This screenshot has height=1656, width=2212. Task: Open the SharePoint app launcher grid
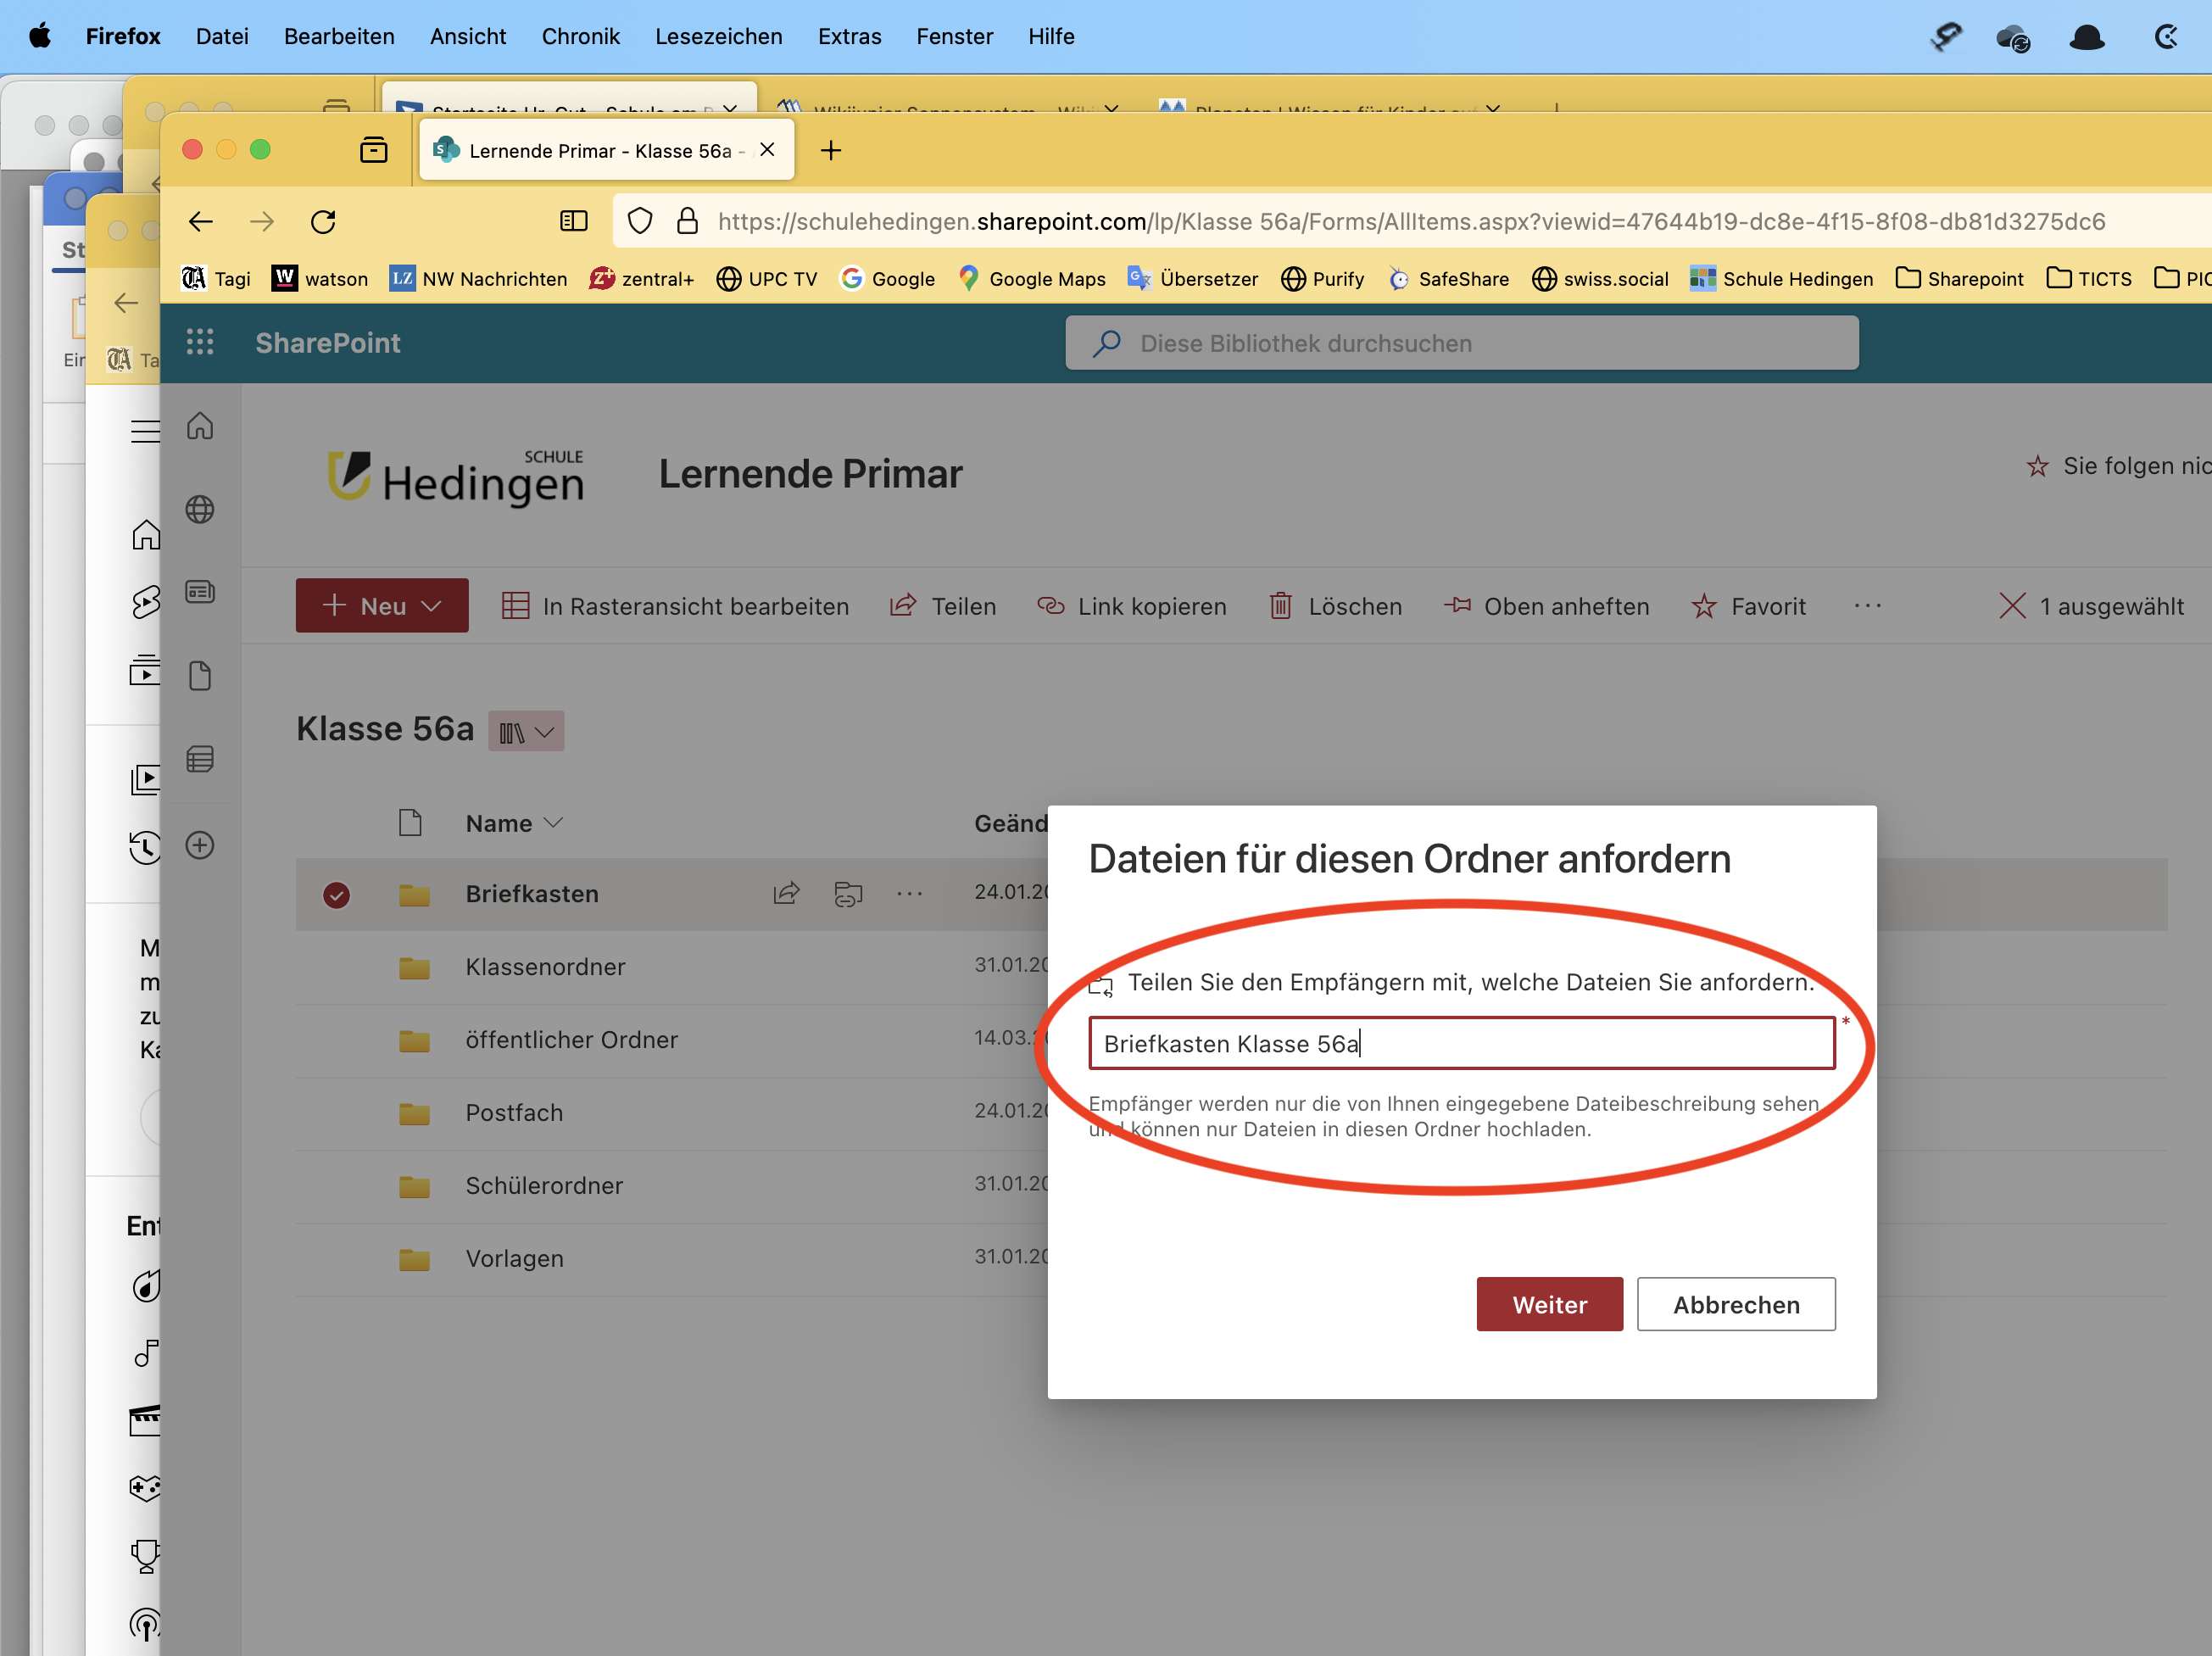click(x=200, y=343)
